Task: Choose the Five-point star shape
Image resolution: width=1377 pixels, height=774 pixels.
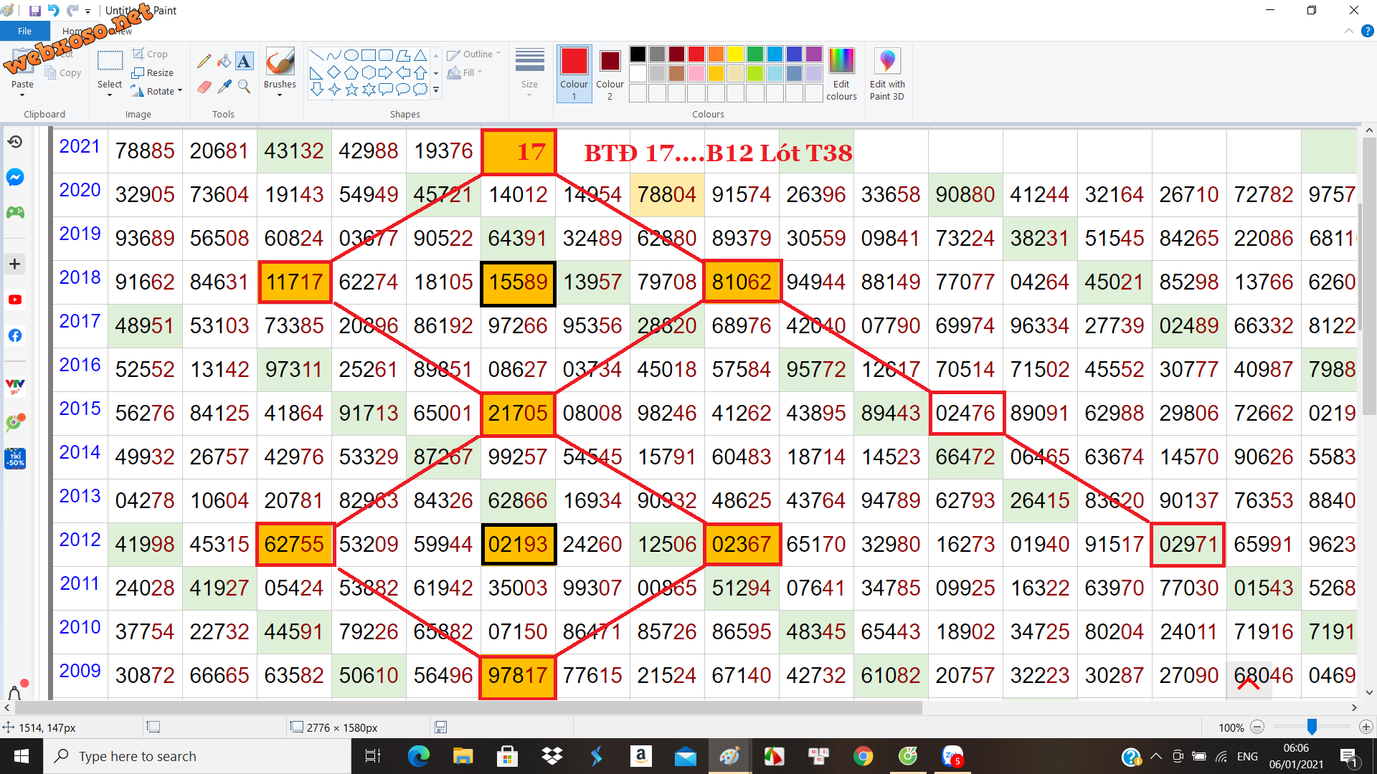Action: [351, 90]
